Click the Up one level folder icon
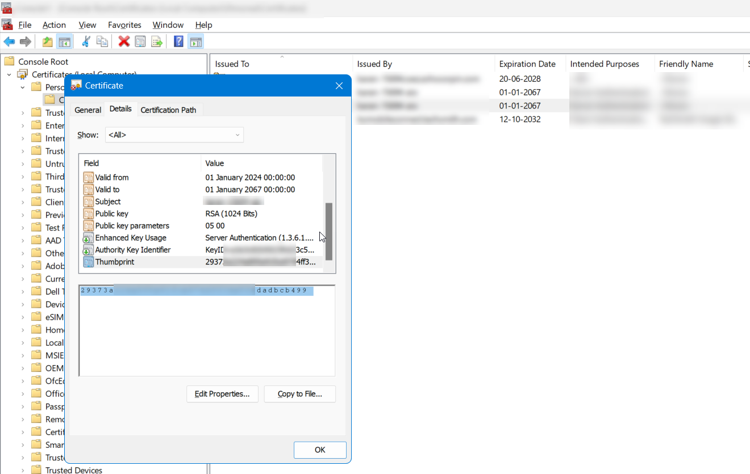The image size is (750, 474). click(x=48, y=41)
